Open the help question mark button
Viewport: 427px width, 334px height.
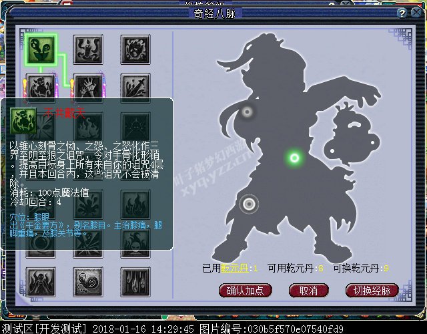402,13
